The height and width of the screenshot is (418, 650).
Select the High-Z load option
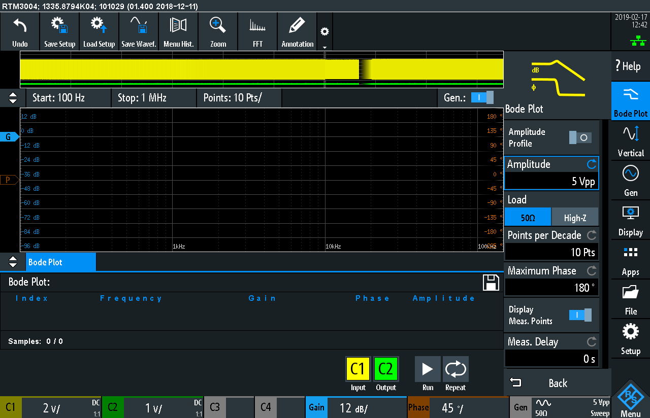coord(575,218)
